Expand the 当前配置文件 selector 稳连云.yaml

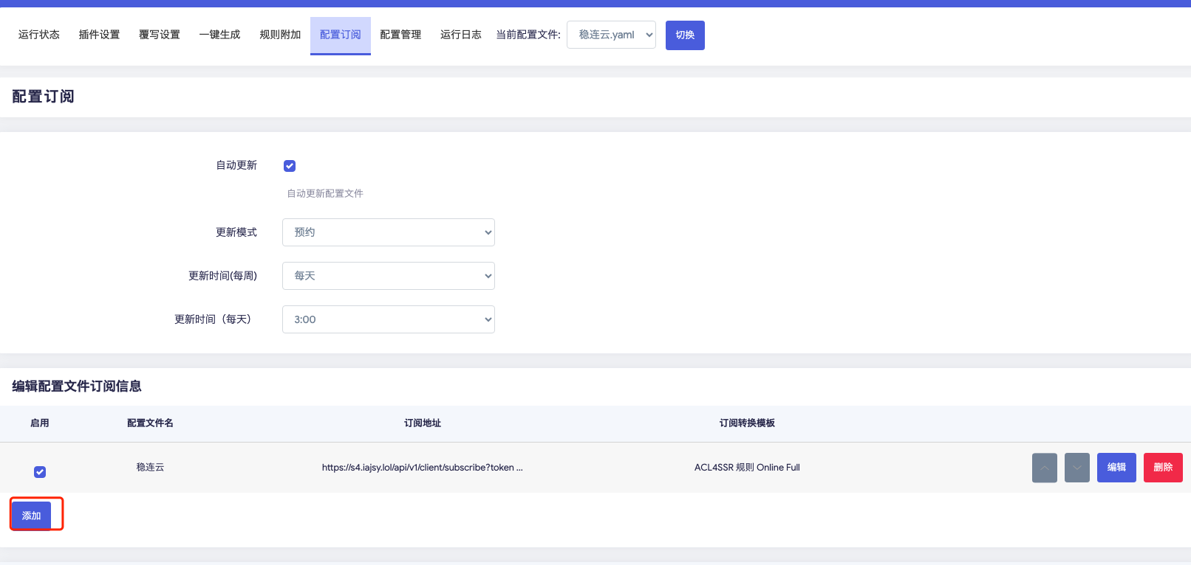(610, 35)
